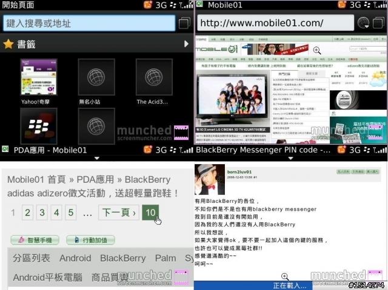Click orange notification icon in 開始頁面 status bar
Image resolution: width=388 pixels, height=290 pixels.
148,4
